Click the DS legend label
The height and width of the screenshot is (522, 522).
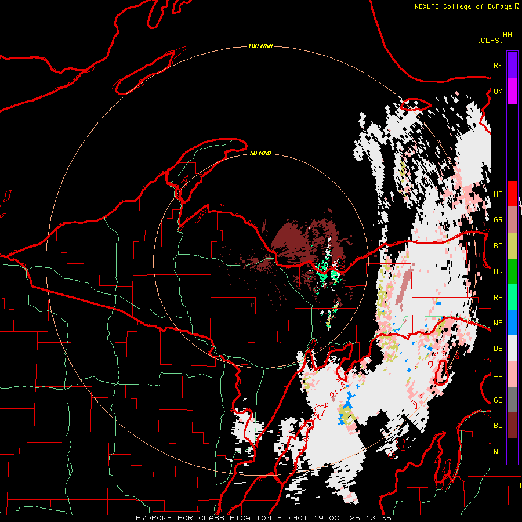point(498,349)
